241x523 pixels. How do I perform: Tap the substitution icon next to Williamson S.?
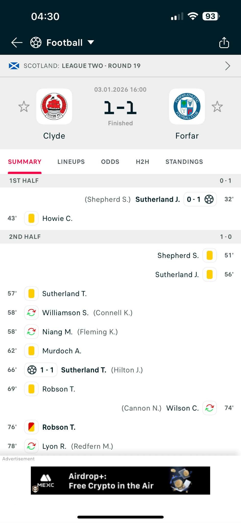pyautogui.click(x=31, y=312)
